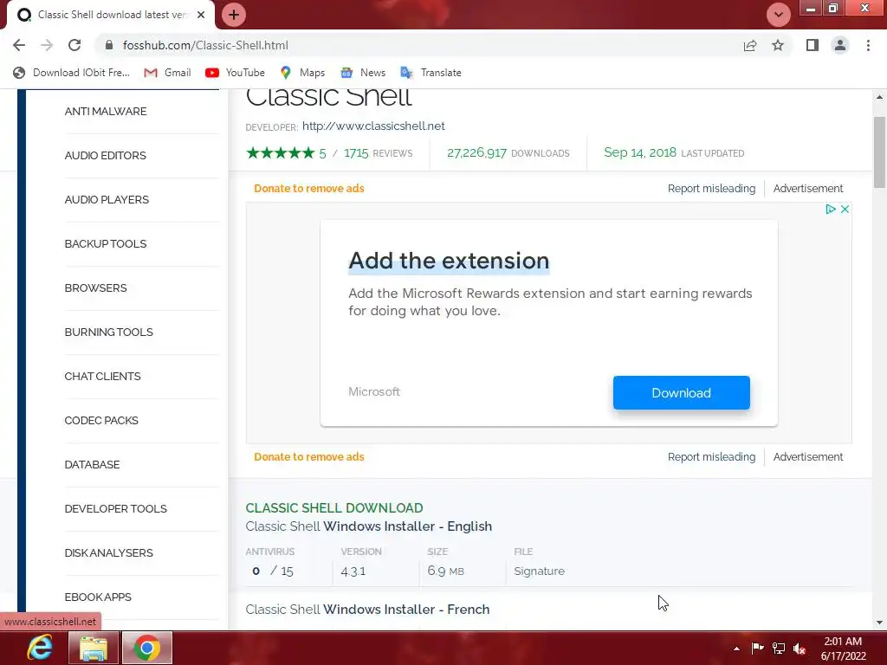The width and height of the screenshot is (887, 665).
Task: Open News bookmark
Action: point(363,73)
